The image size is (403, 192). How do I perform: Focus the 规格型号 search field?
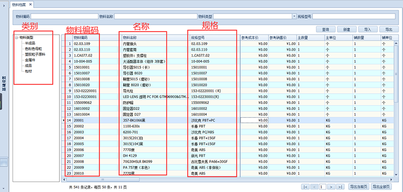click(354, 17)
